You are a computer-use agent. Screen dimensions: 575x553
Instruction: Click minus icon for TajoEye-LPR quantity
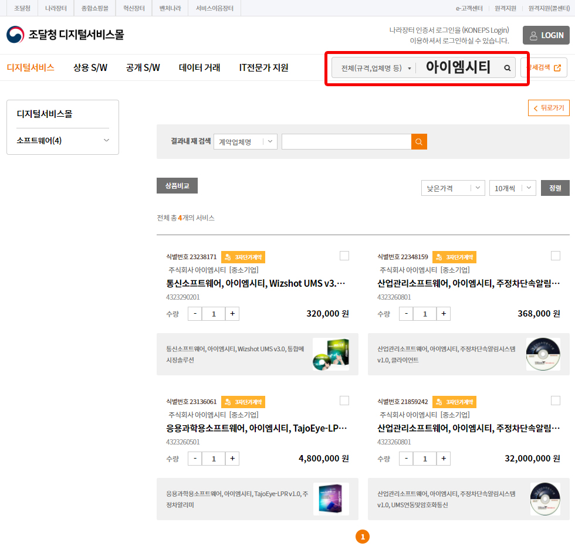click(195, 459)
